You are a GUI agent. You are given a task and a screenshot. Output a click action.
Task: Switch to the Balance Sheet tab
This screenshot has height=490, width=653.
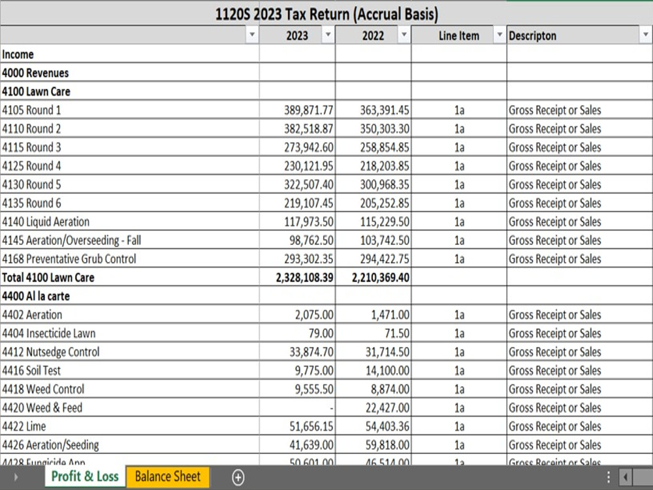click(168, 476)
